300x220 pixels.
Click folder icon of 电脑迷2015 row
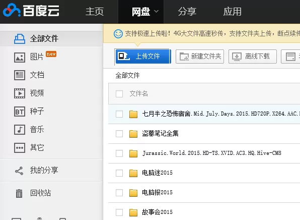[133, 173]
